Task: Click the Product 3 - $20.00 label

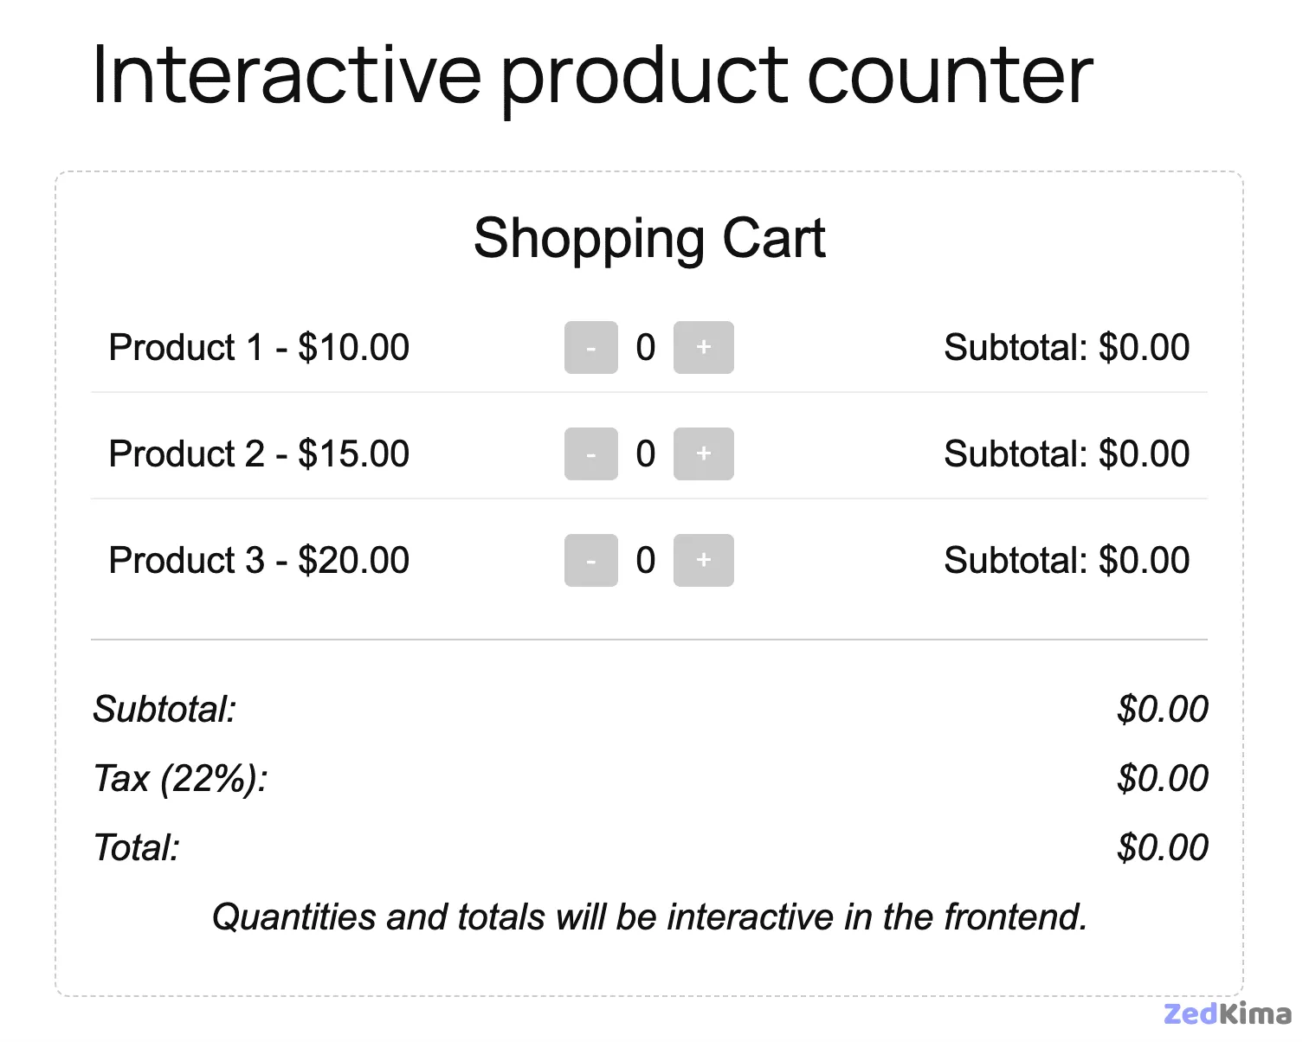Action: pyautogui.click(x=259, y=561)
